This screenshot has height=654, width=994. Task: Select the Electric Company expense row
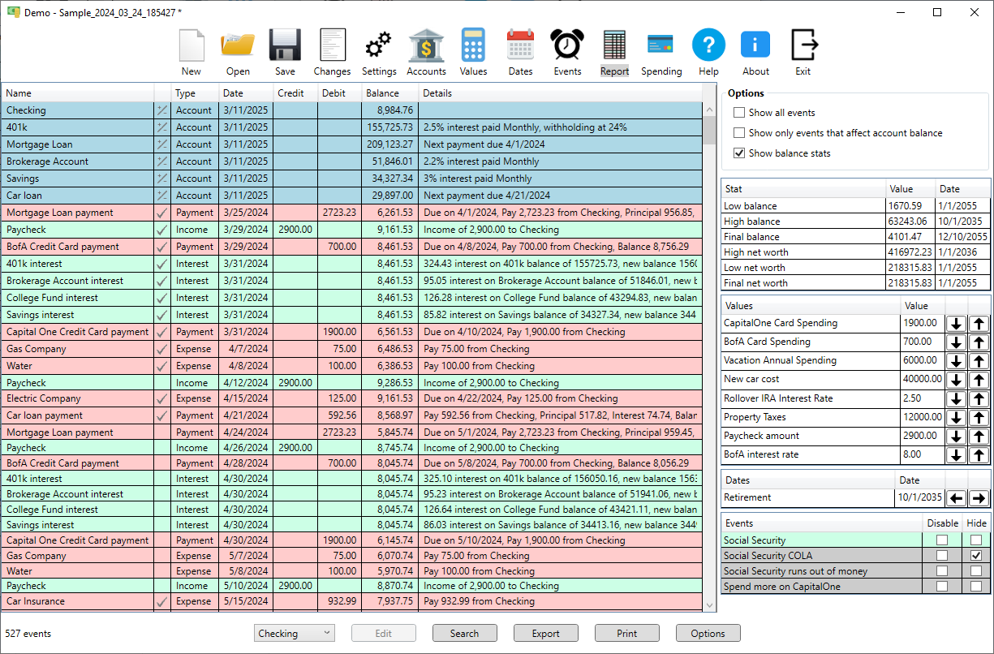[x=351, y=399]
